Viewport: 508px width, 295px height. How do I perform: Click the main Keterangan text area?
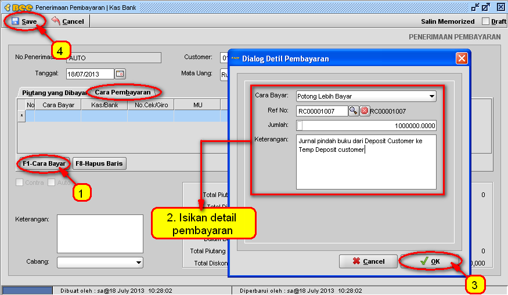click(100, 234)
